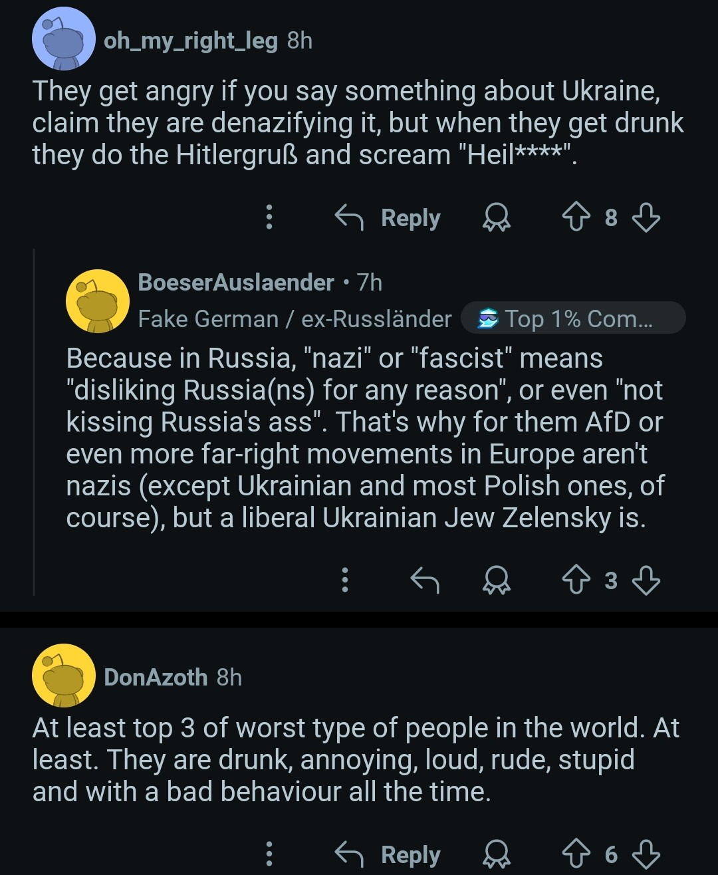718x875 pixels.
Task: Reply to DonAzoth's comment
Action: pos(388,854)
